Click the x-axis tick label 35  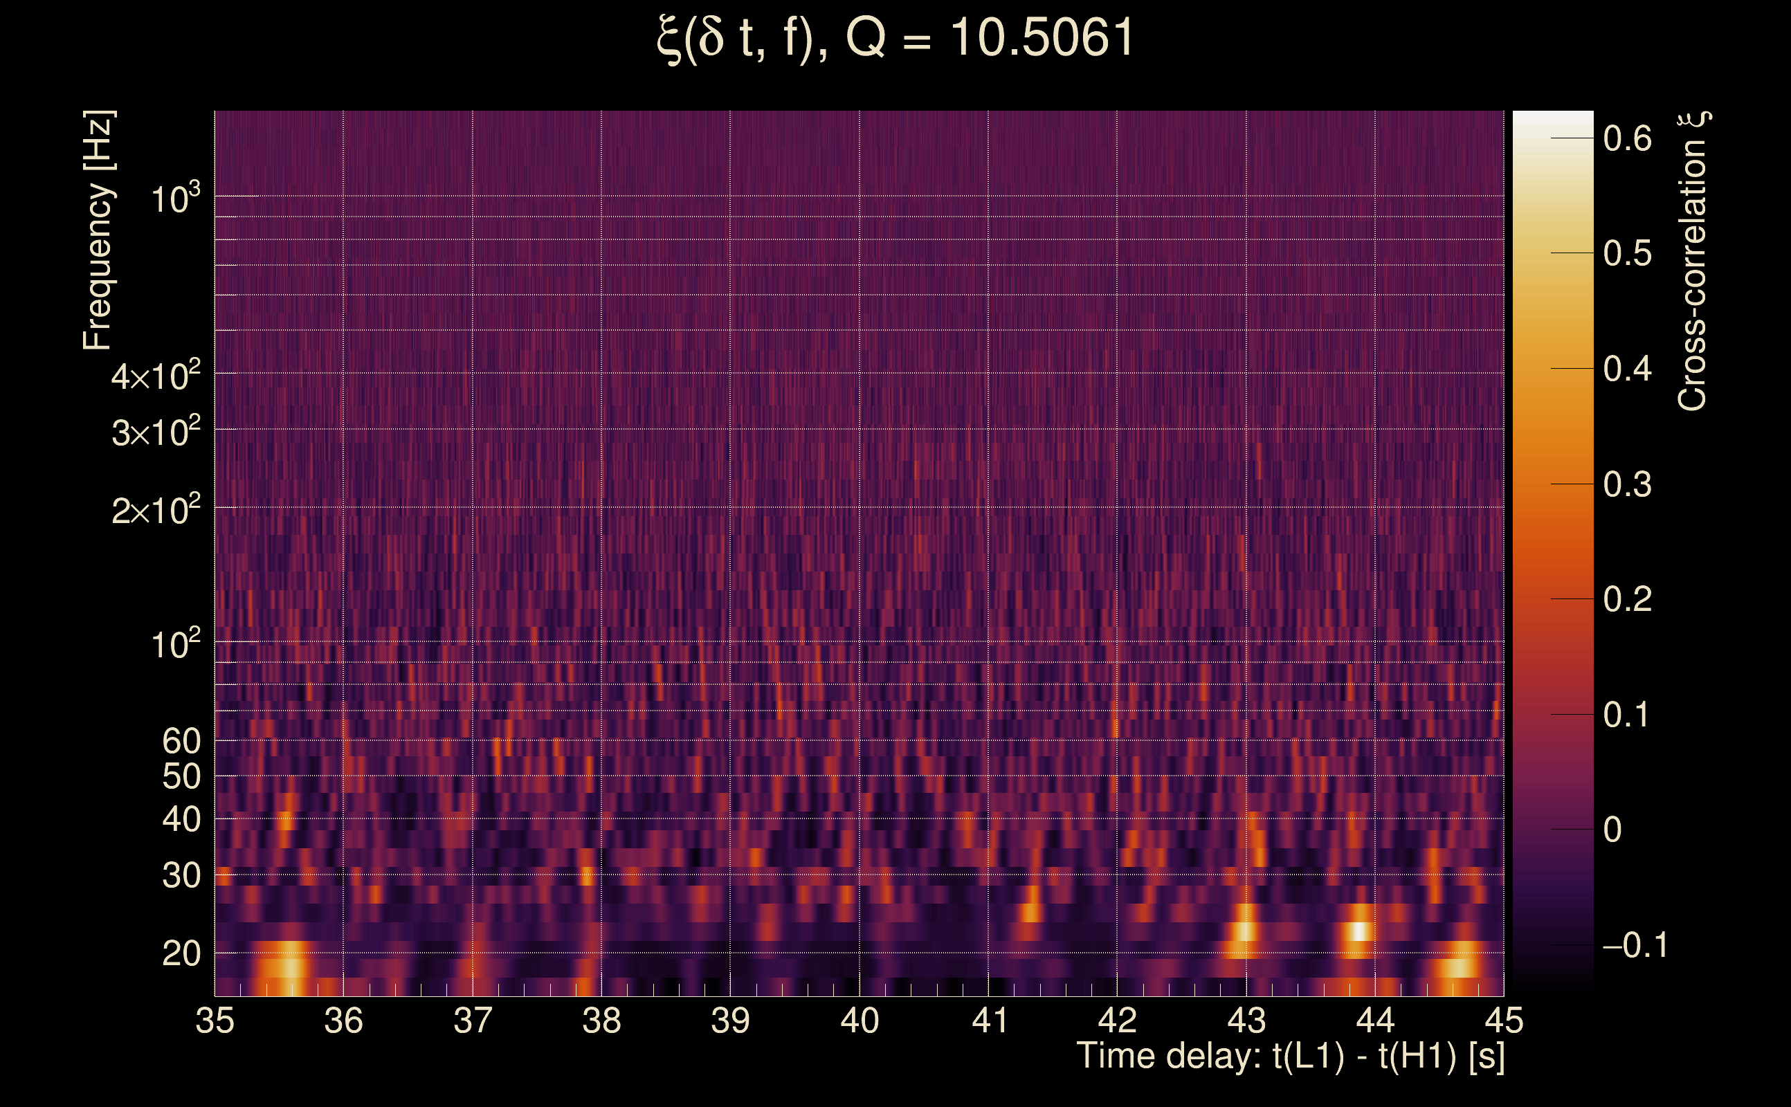point(215,1021)
